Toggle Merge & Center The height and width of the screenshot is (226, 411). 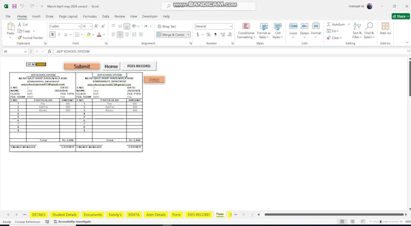[x=171, y=34]
